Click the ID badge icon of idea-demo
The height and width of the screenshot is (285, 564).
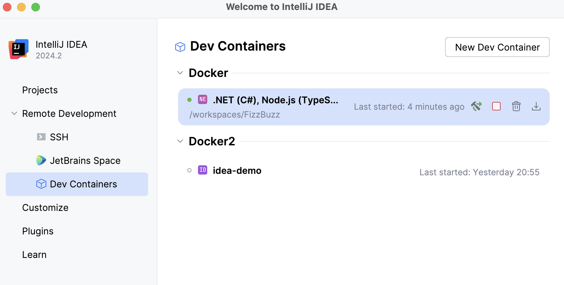(203, 170)
